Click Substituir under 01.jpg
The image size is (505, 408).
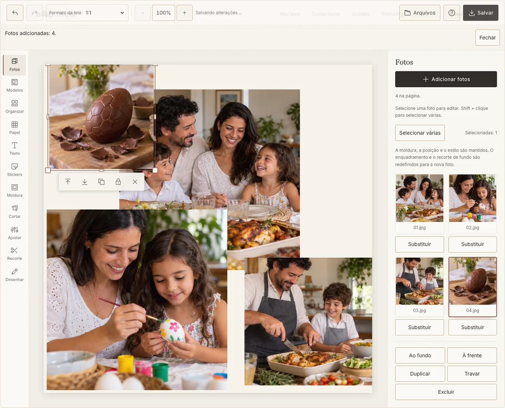(419, 244)
